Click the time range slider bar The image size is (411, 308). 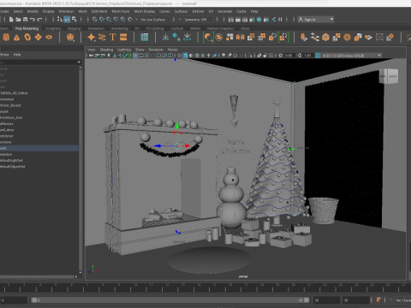170,300
